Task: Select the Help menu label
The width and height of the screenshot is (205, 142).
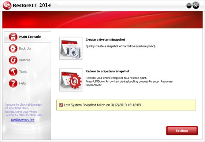Action: tap(22, 83)
